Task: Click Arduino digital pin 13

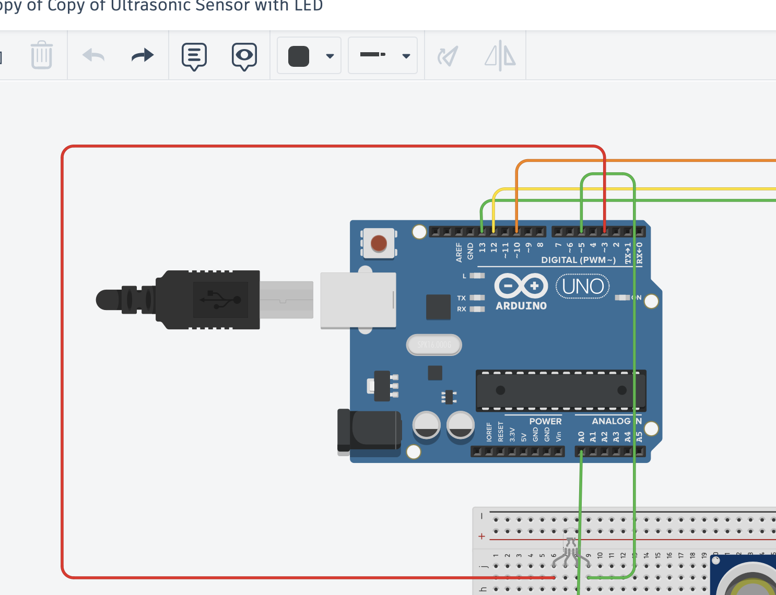Action: click(481, 231)
